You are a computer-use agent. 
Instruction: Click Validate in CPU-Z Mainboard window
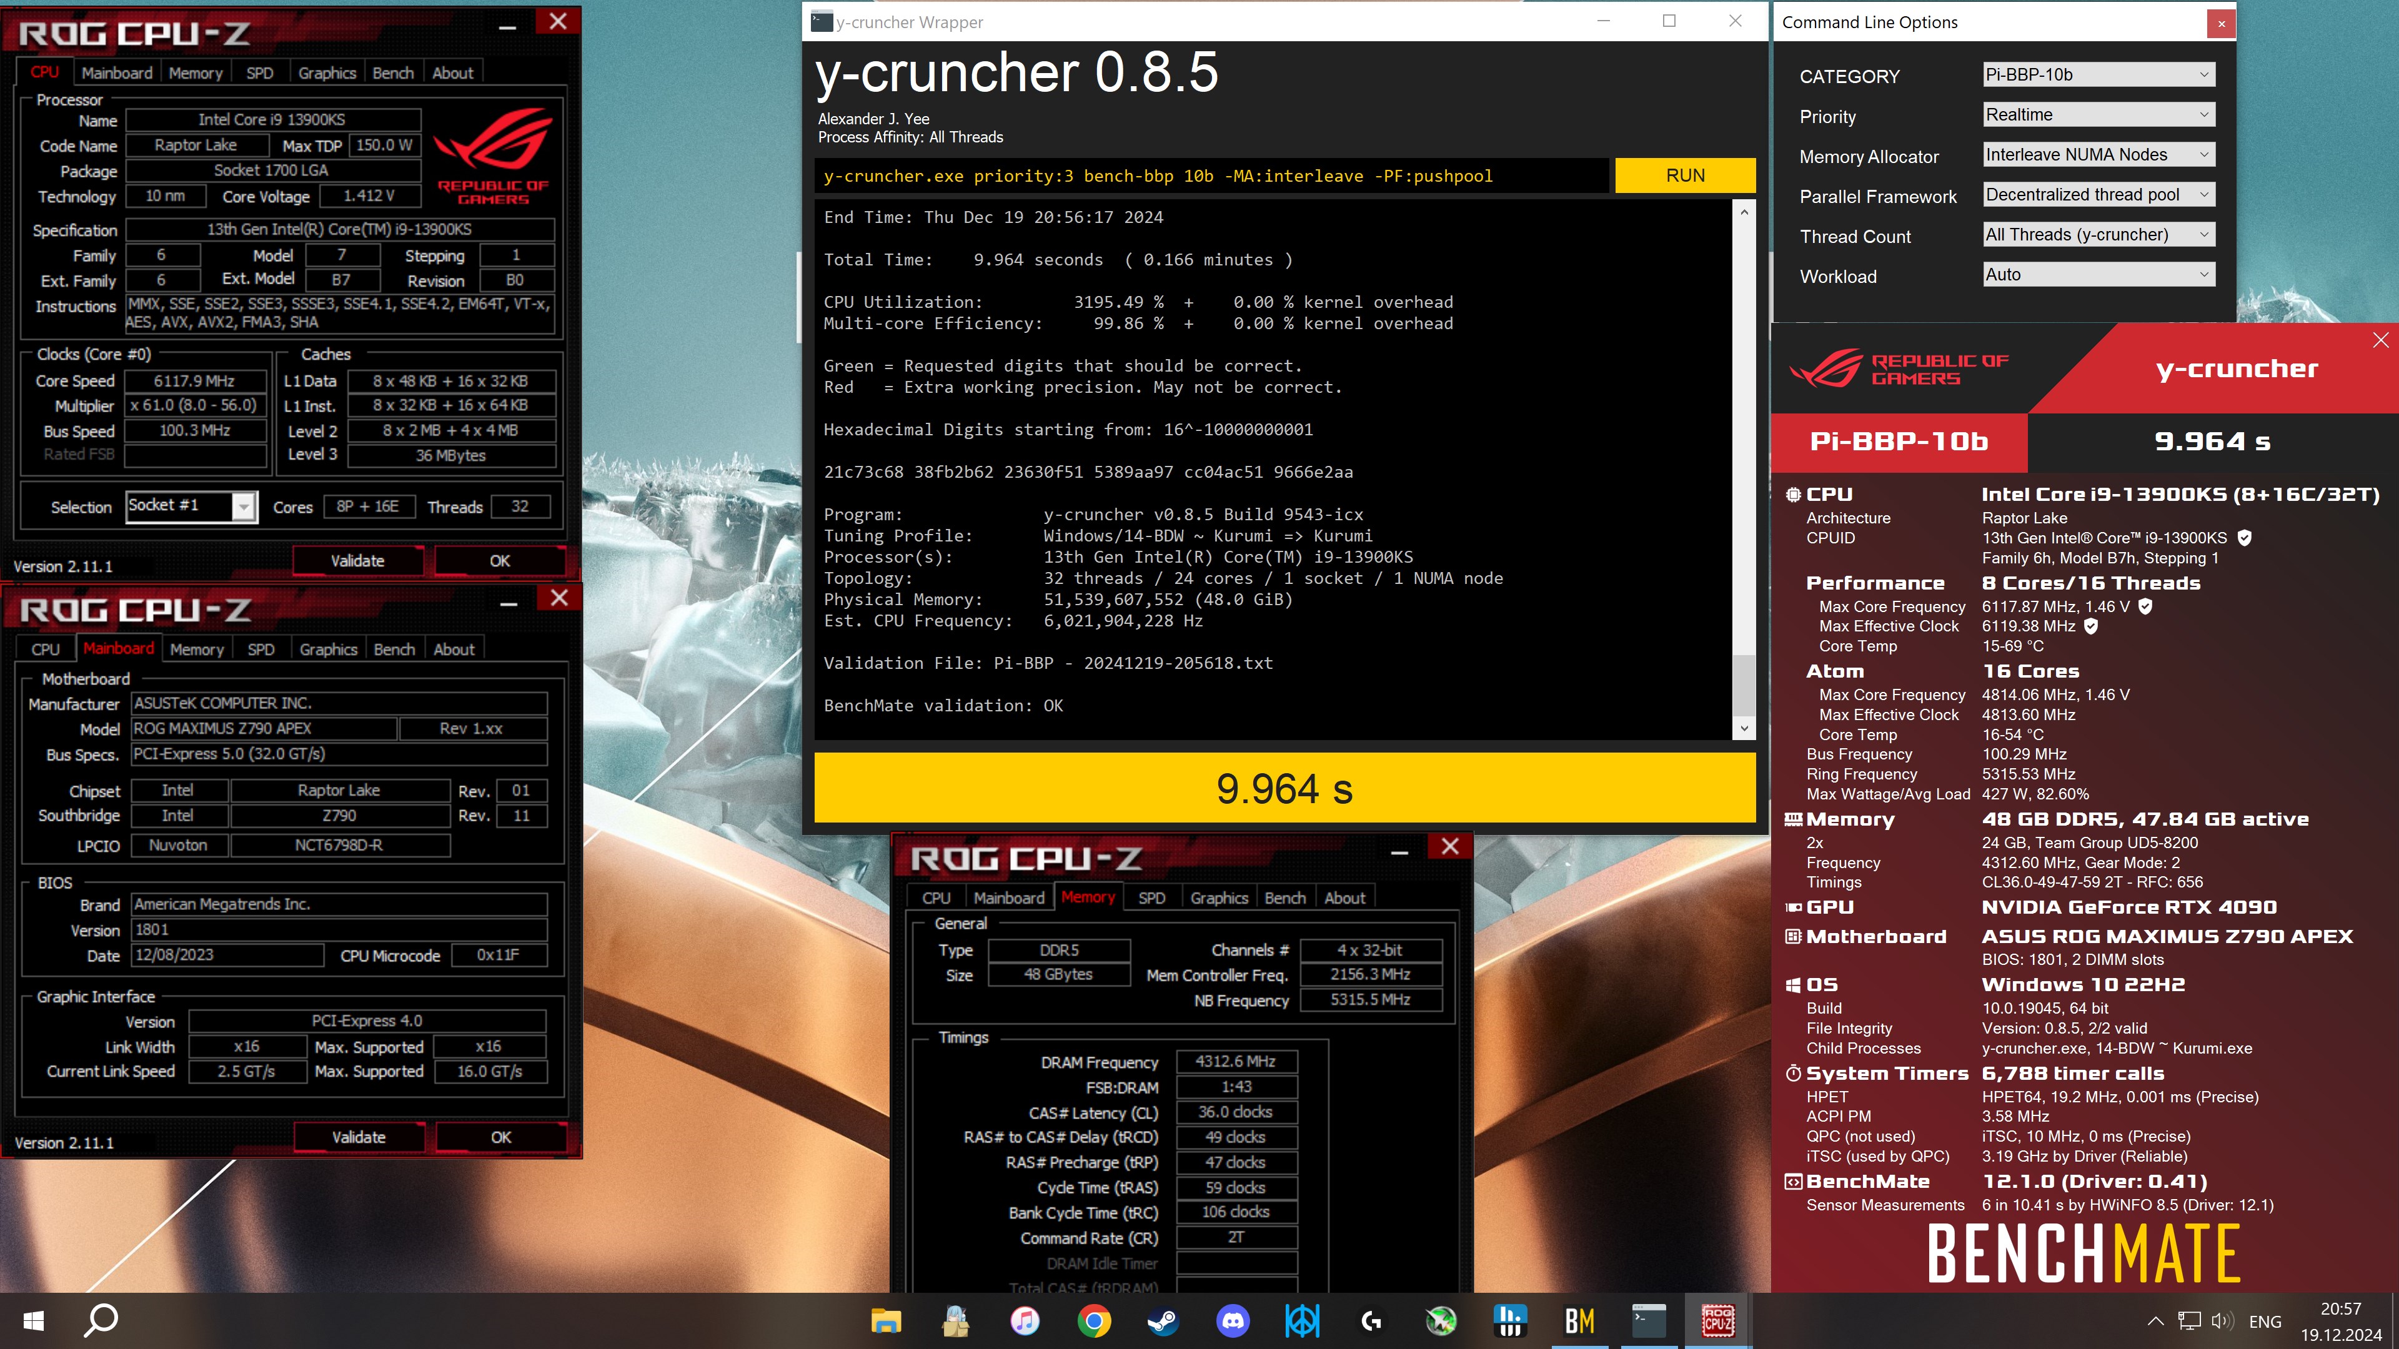click(x=359, y=1137)
